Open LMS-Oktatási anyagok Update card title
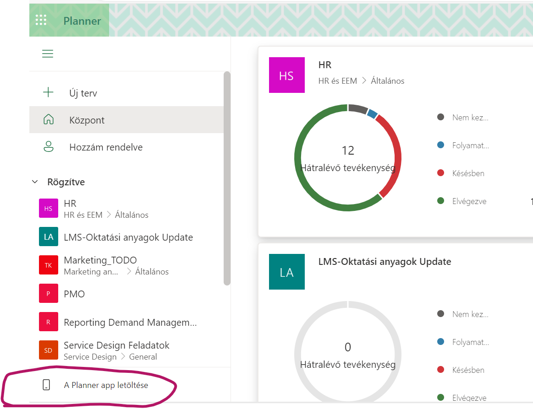 click(x=385, y=262)
